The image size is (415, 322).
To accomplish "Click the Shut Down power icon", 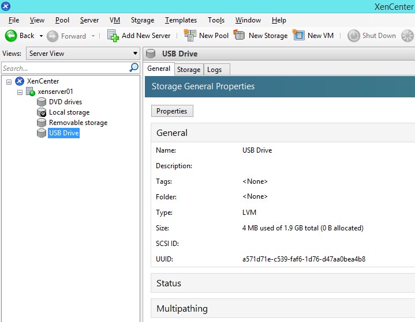I will [354, 36].
